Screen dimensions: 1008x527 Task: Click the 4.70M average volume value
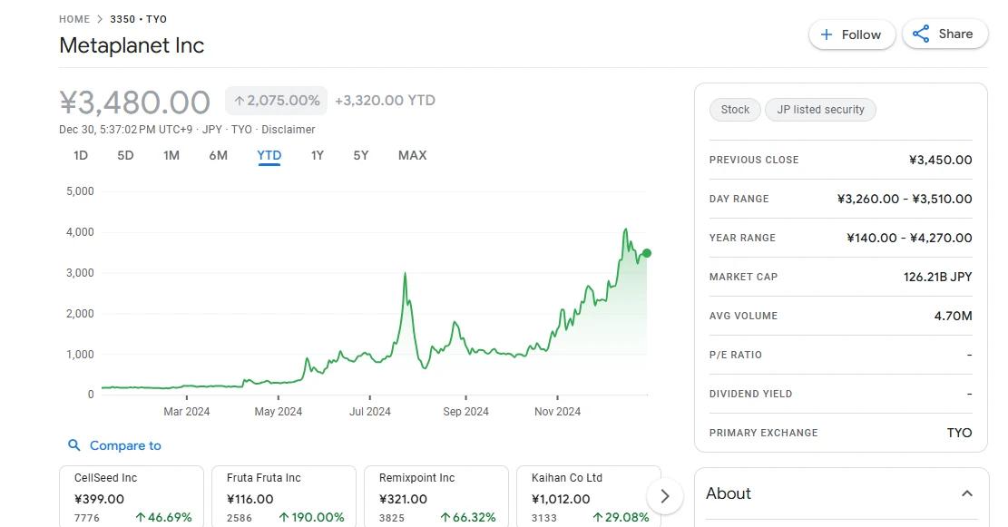point(954,317)
